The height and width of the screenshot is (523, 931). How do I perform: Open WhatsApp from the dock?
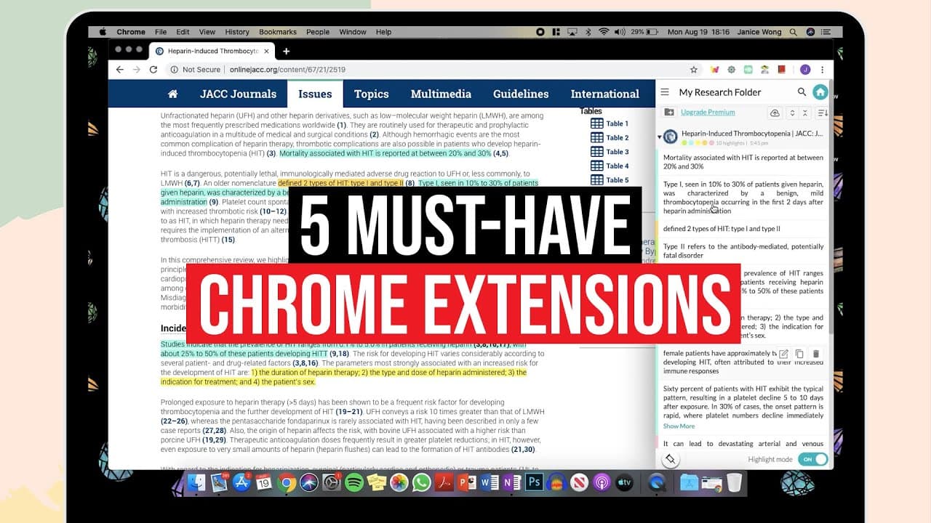click(x=422, y=482)
